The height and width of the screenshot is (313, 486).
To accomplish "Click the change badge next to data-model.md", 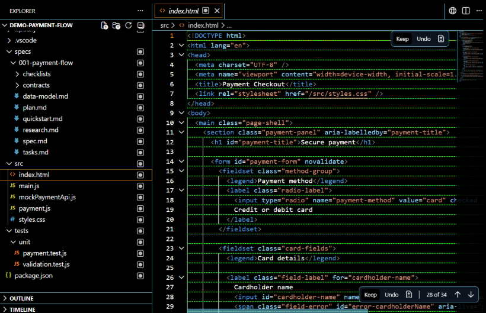I will click(x=140, y=96).
